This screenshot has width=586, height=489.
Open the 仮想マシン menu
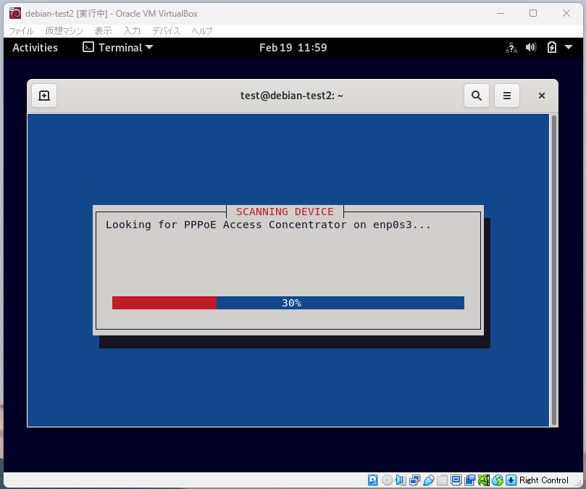click(x=64, y=31)
